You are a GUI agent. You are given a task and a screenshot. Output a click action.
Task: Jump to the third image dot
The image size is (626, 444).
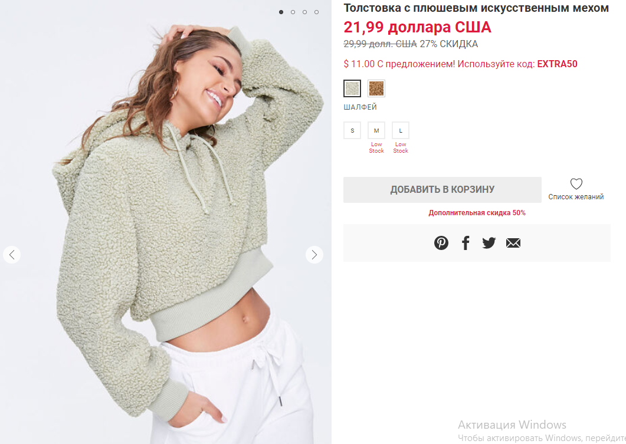click(304, 12)
